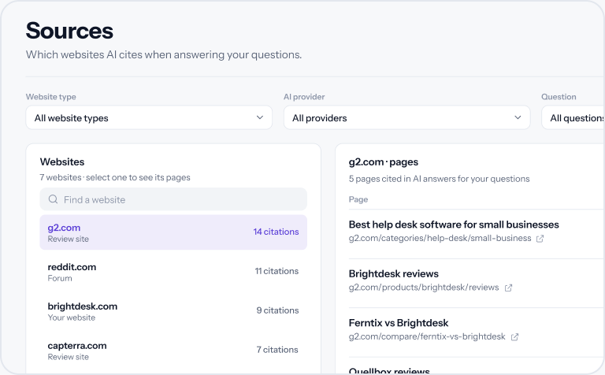Click the chevron in All website types

click(x=260, y=117)
